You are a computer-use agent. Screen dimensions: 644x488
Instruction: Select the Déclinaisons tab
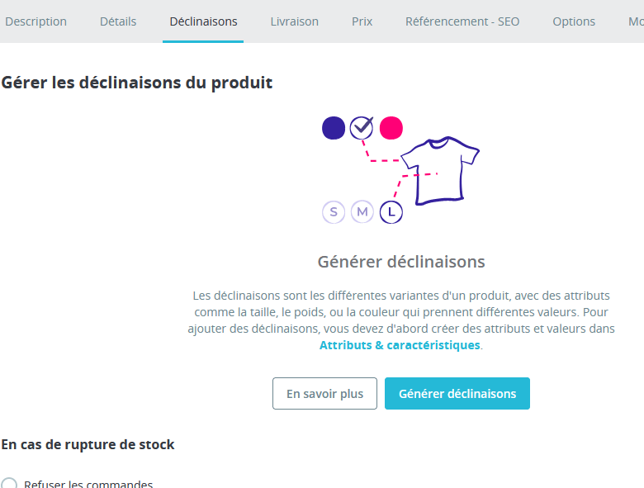(203, 21)
